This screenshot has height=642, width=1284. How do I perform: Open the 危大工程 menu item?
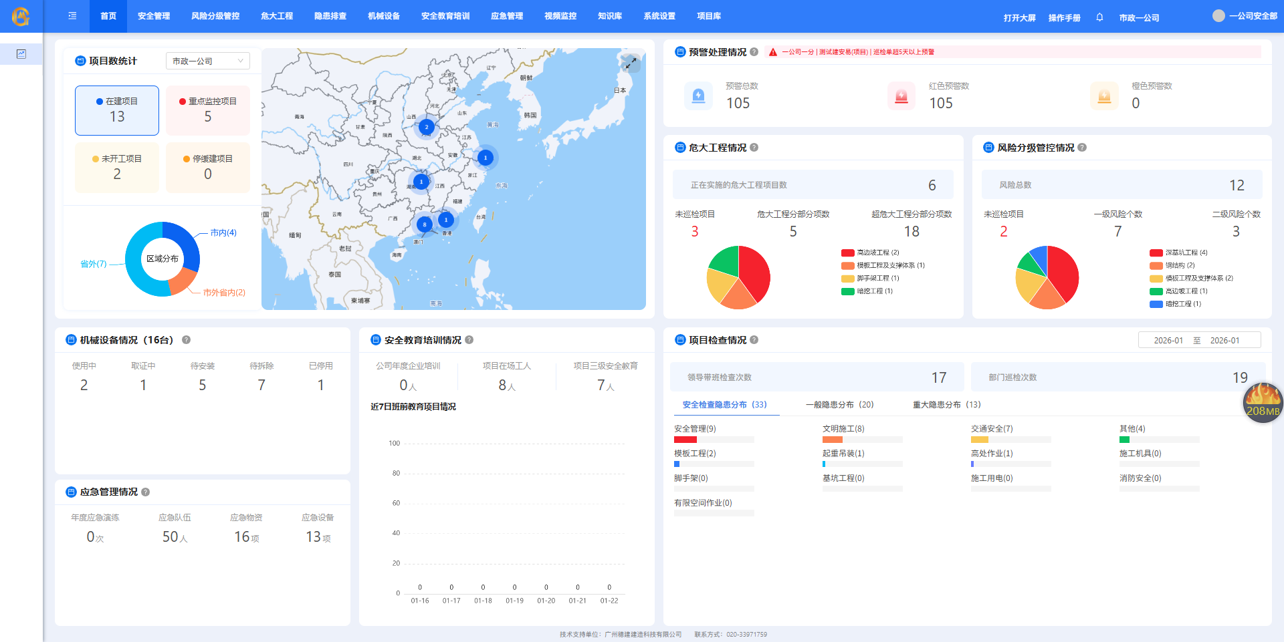[x=277, y=16]
